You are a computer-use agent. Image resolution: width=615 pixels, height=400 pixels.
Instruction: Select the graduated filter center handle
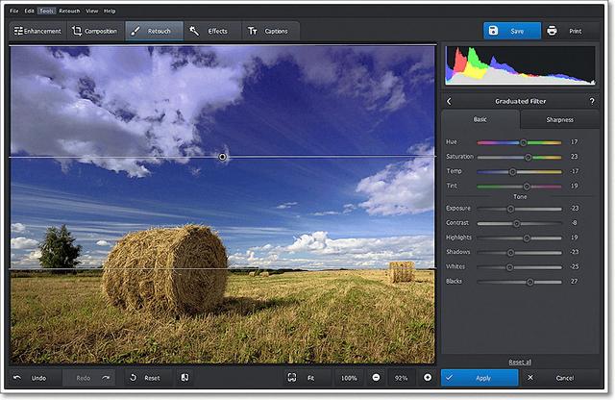pos(223,156)
